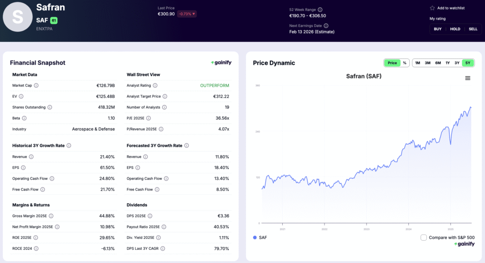Click info icon beside Analyst Rating

point(155,86)
